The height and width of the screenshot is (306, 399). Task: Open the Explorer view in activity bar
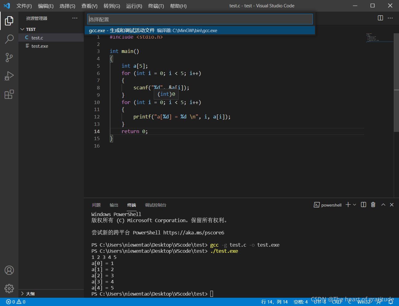pos(9,21)
